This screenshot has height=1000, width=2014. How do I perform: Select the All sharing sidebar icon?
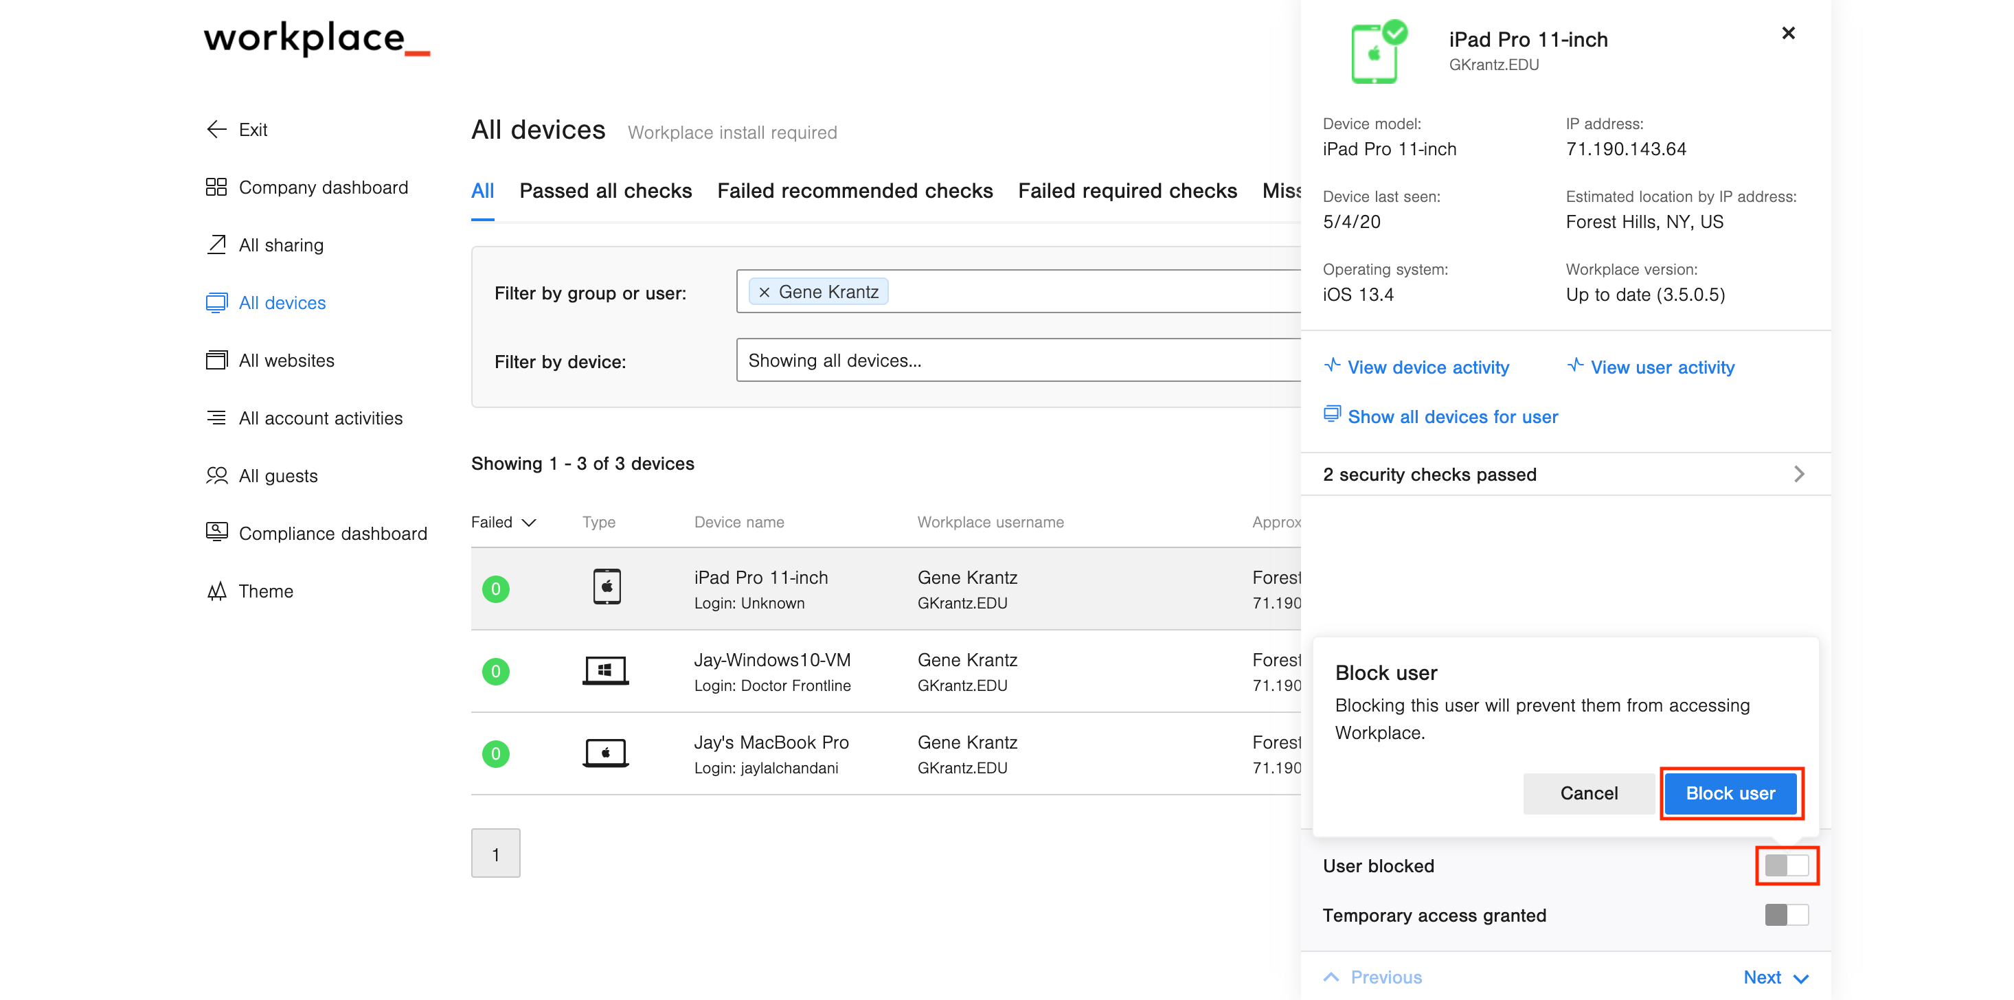[x=216, y=245]
